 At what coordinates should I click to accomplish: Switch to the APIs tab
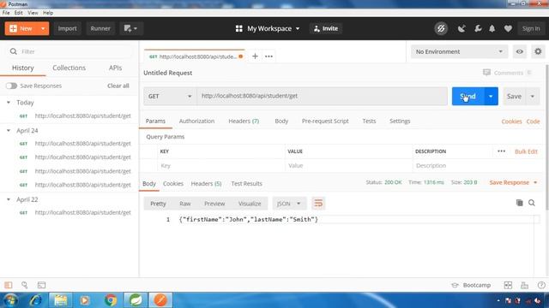tap(115, 68)
